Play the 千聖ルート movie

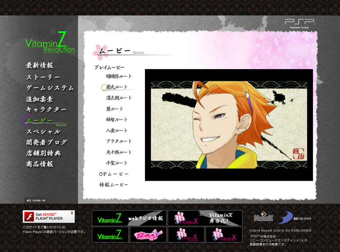point(116,163)
